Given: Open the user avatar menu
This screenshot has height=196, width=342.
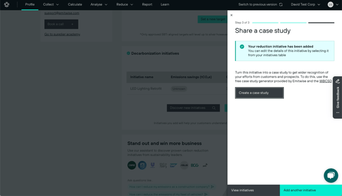Looking at the screenshot, I should point(330,5).
